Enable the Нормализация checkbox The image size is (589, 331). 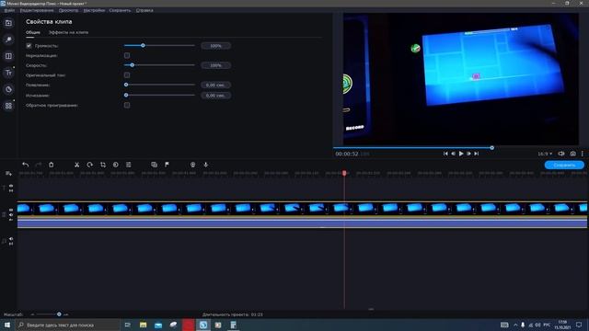coord(127,55)
